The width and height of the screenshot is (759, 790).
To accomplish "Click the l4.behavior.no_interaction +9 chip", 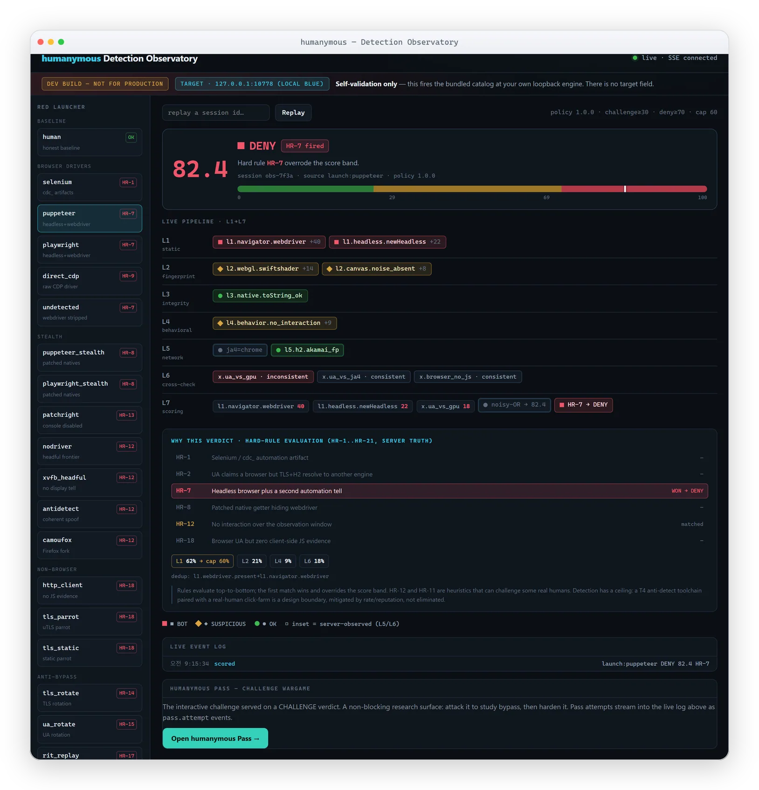I will pos(275,323).
